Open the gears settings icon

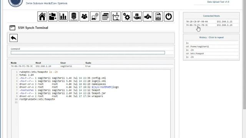[x=126, y=16]
